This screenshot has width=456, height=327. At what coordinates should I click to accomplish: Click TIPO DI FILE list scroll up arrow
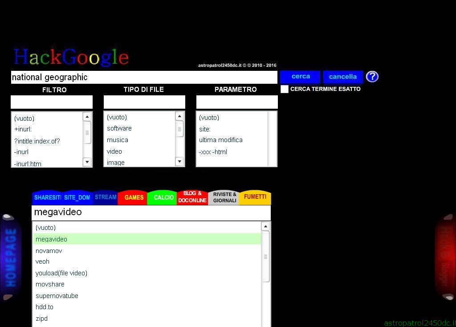[x=179, y=116]
